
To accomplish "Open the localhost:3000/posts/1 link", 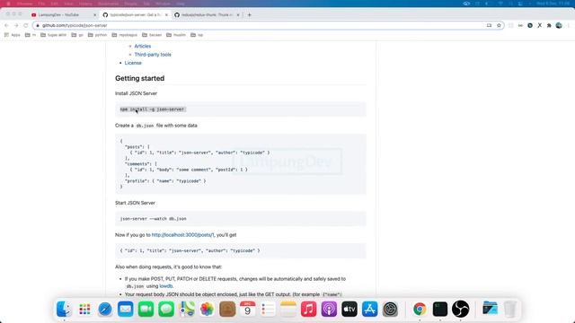I will [x=183, y=235].
